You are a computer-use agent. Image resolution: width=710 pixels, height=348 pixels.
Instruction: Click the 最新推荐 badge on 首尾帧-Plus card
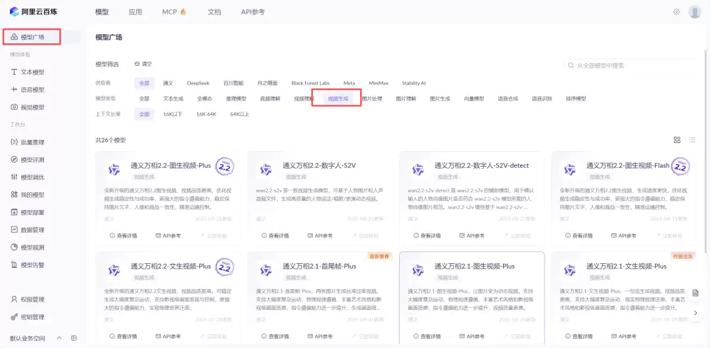(x=380, y=256)
